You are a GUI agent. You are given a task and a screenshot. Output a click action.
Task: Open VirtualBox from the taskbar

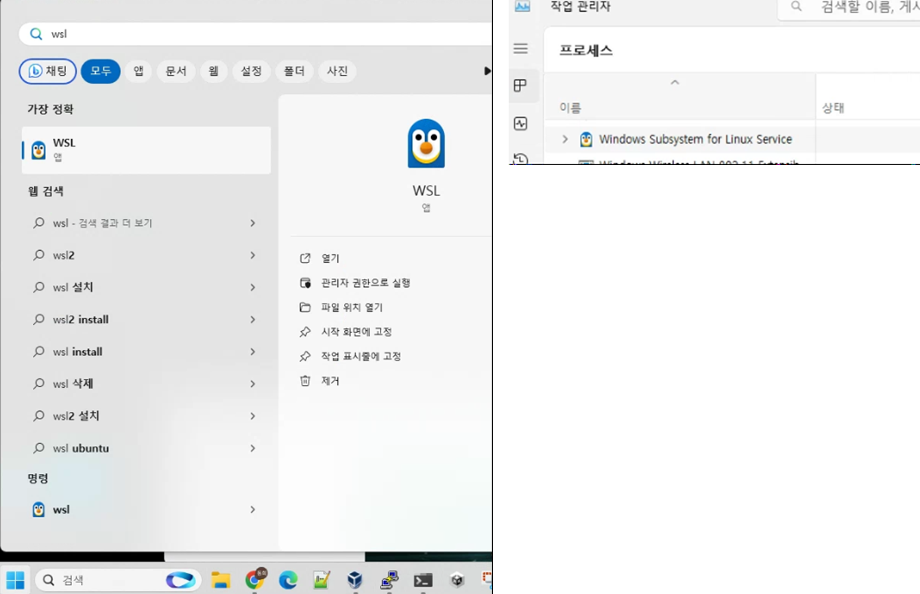355,580
